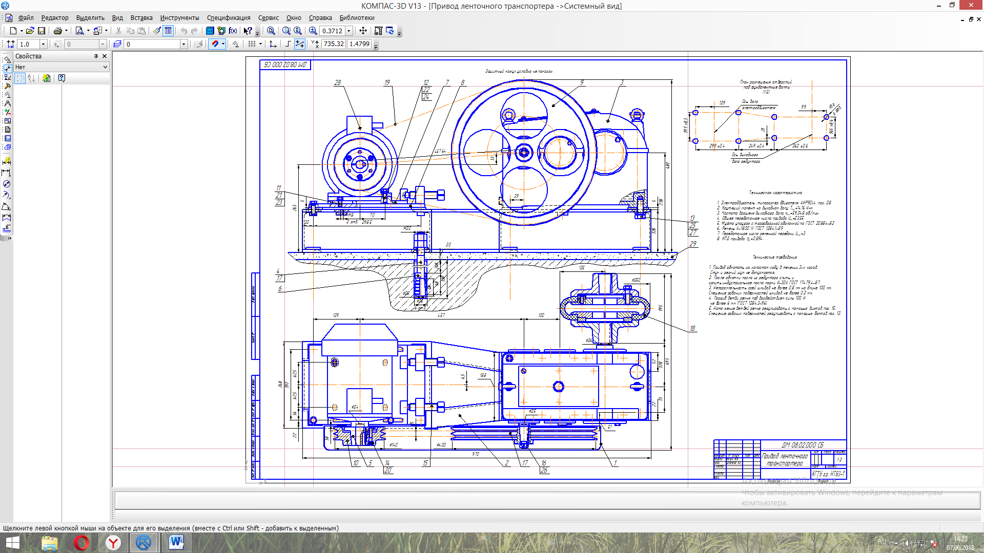Open the Библиотеки menu
This screenshot has width=984, height=553.
coord(357,17)
